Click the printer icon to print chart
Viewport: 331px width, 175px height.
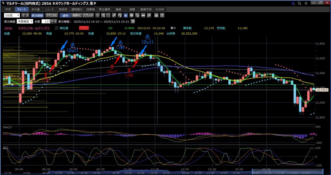pos(156,15)
